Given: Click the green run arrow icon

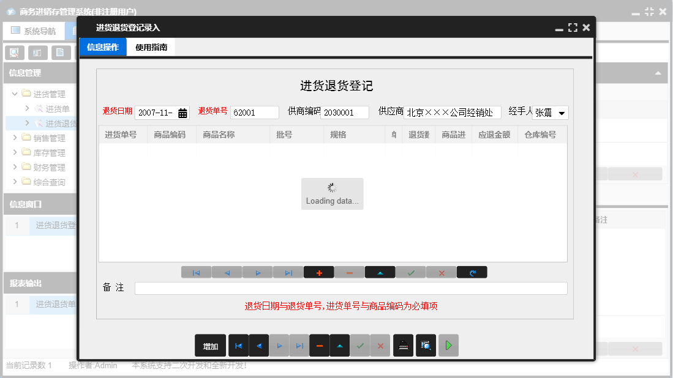Looking at the screenshot, I should (448, 346).
